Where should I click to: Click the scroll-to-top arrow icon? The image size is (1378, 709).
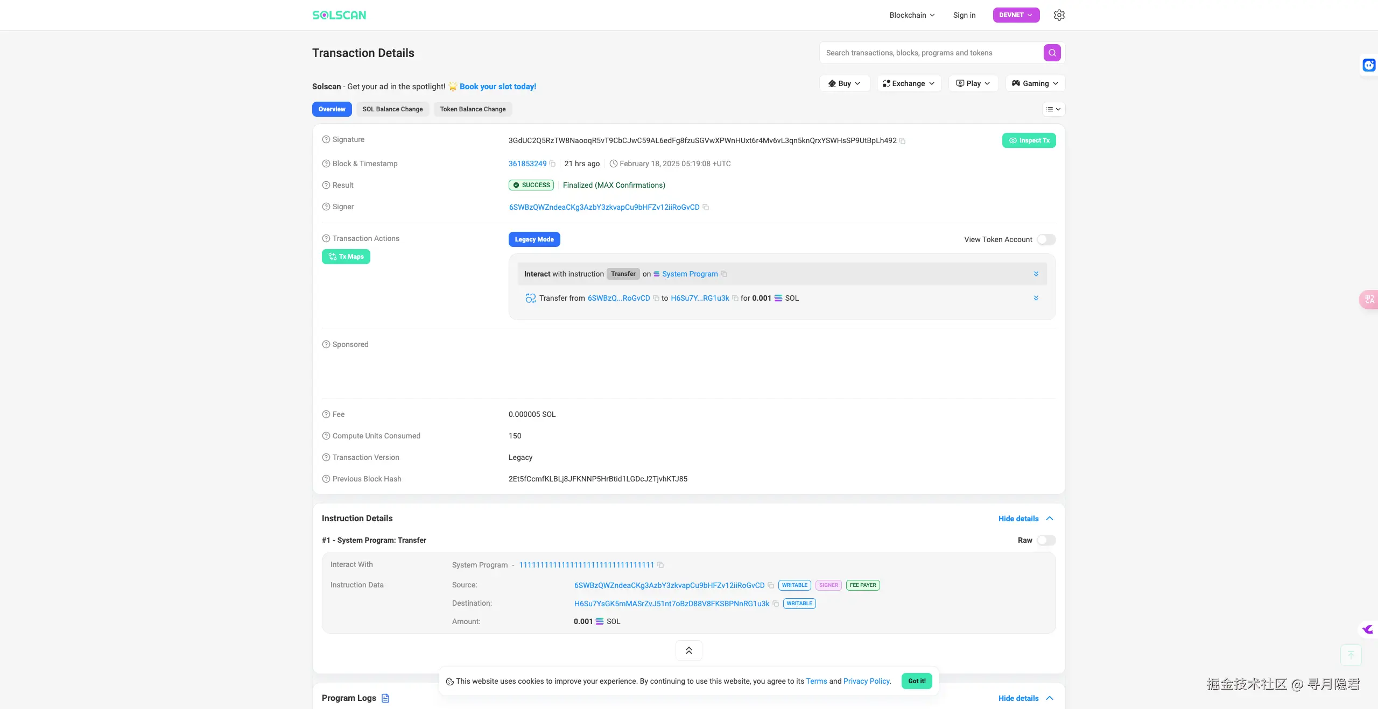1351,655
